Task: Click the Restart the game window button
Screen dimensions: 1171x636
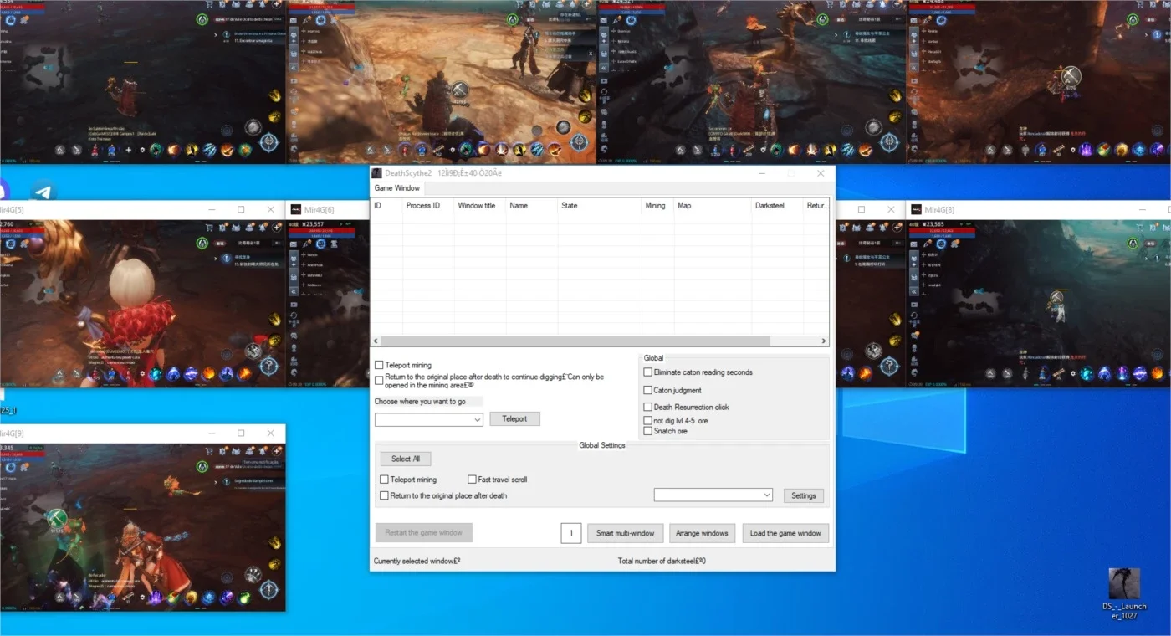Action: pos(424,532)
